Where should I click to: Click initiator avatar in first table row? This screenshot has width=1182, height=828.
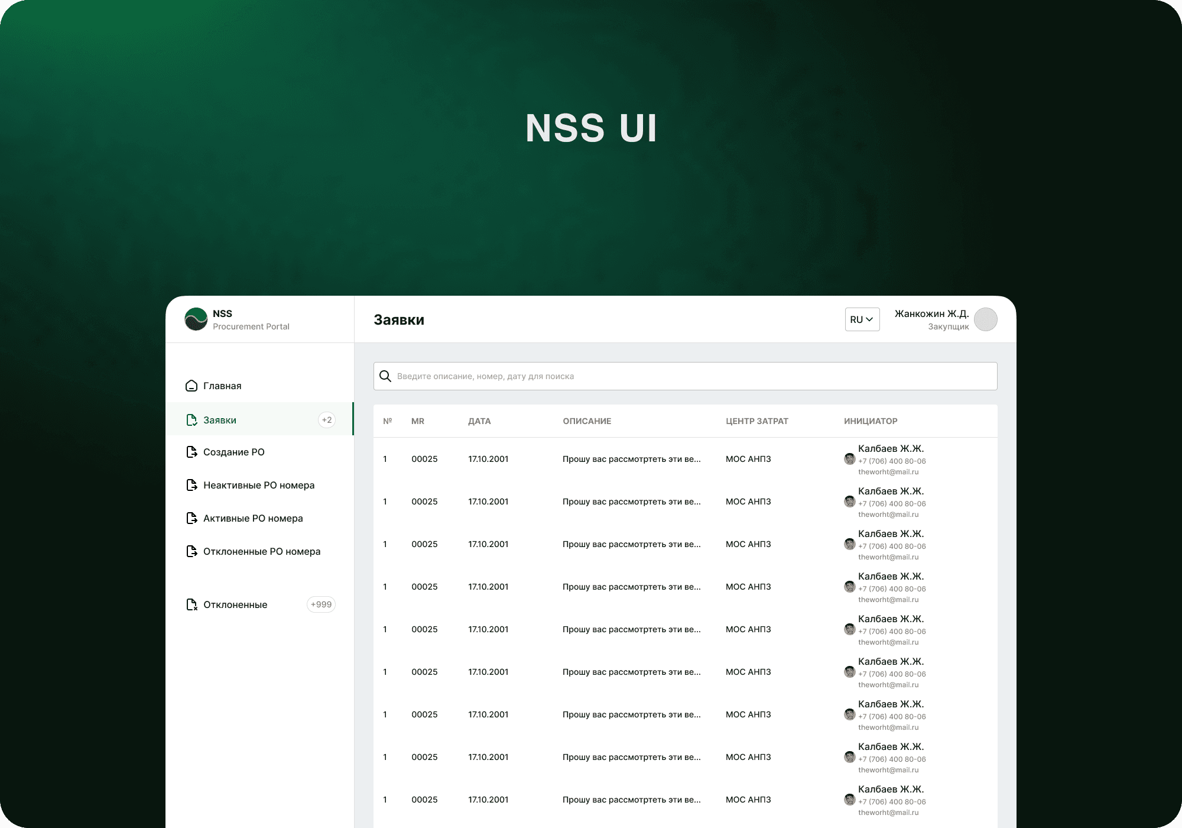[x=849, y=459]
